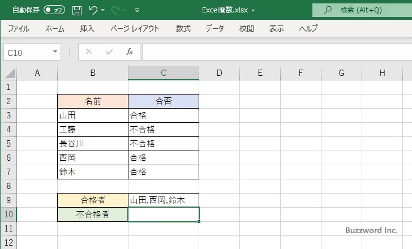Screen dimensions: 412x249
Task: Select row 12 header
Action: click(x=8, y=242)
